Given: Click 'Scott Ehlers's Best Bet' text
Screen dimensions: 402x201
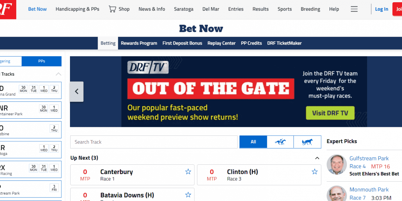Looking at the screenshot, I should 374,174.
